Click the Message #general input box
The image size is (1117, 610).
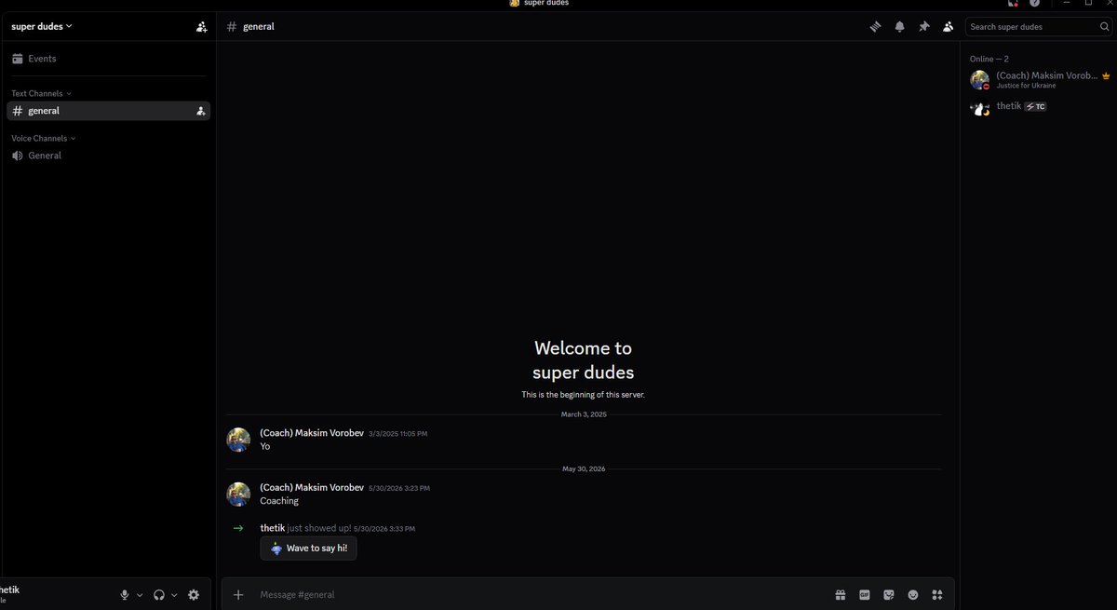coord(540,594)
